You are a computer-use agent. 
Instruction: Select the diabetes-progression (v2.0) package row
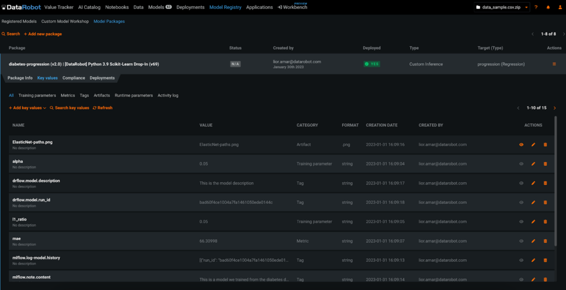point(283,64)
